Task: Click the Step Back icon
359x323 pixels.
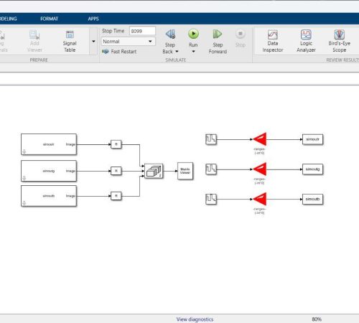Action: pyautogui.click(x=170, y=34)
